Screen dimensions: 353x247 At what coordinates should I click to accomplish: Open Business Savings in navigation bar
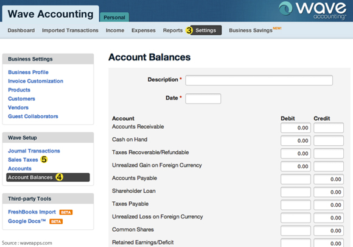tap(251, 30)
